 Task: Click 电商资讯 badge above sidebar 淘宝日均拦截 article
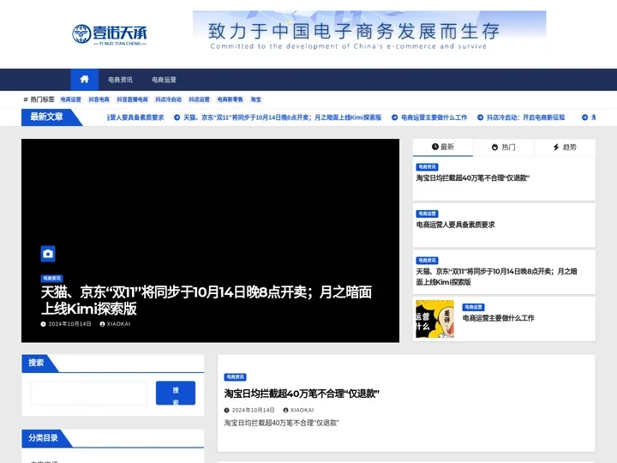click(427, 167)
